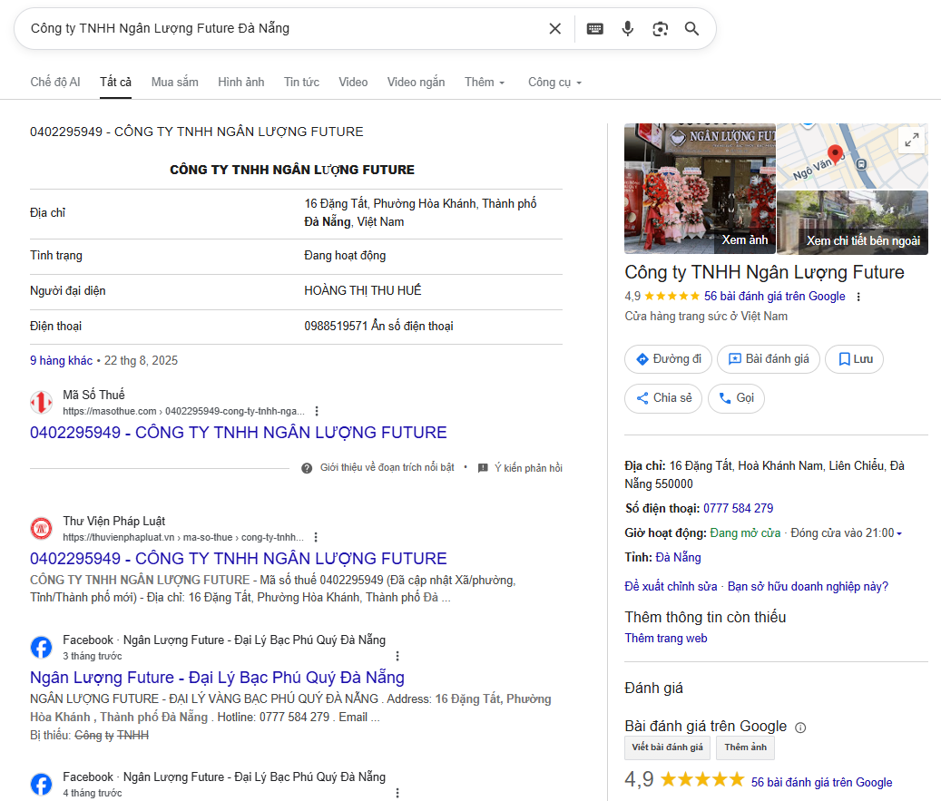Open the Thư Viện Pháp Luật result title
Image resolution: width=941 pixels, height=801 pixels.
pyautogui.click(x=238, y=558)
